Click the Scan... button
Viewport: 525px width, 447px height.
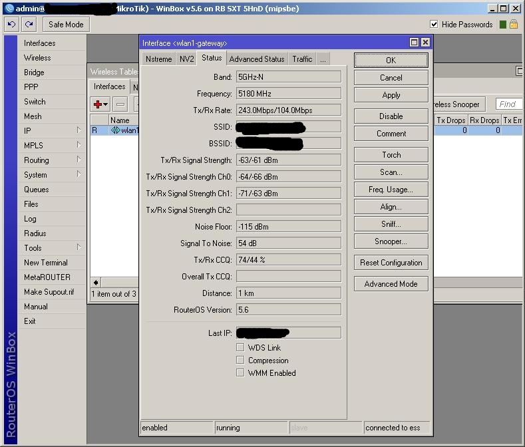click(x=391, y=172)
